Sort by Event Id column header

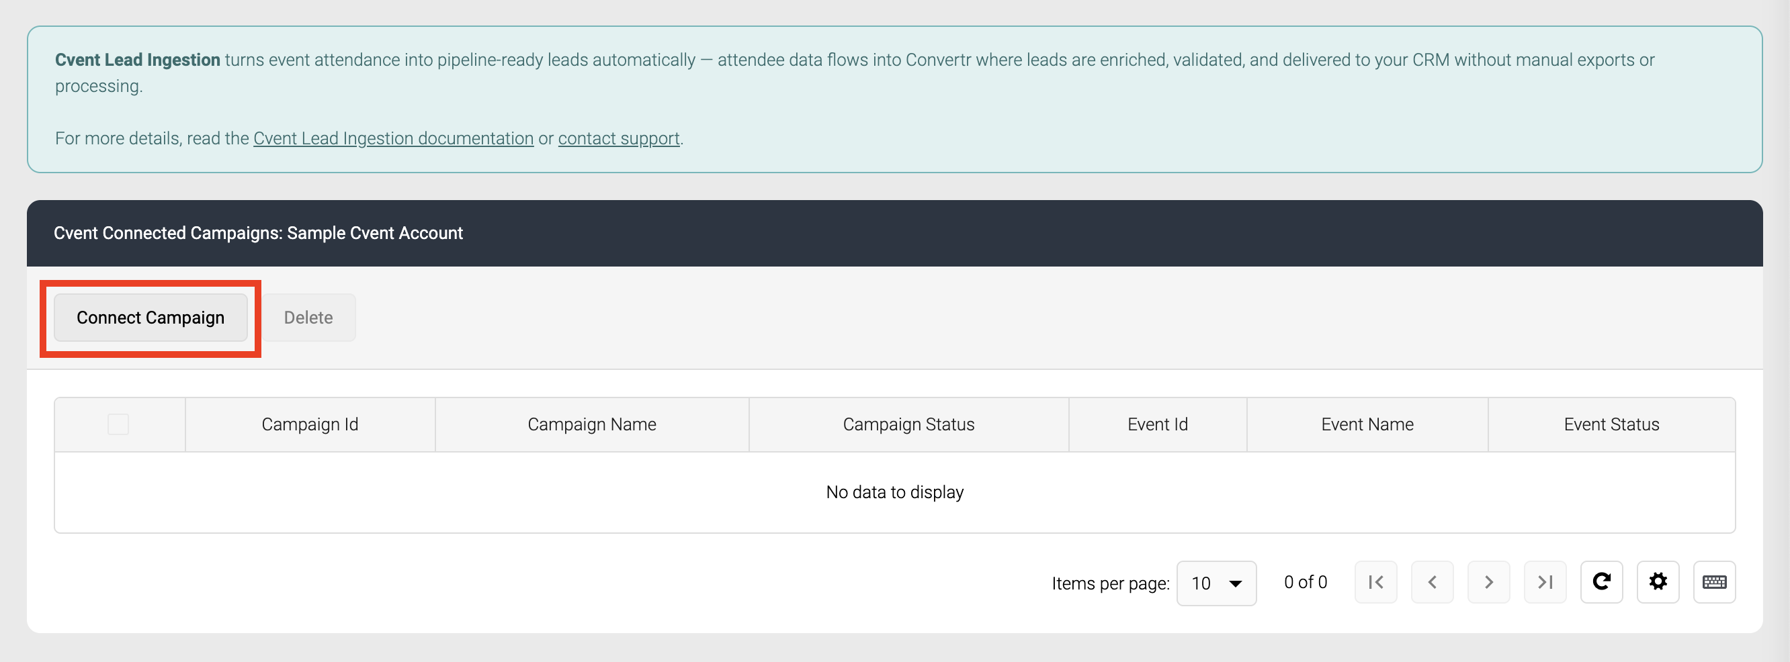1158,424
